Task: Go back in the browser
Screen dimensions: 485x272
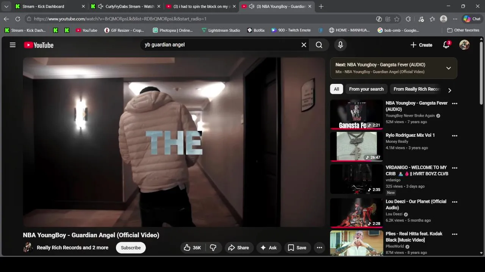Action: [6, 19]
